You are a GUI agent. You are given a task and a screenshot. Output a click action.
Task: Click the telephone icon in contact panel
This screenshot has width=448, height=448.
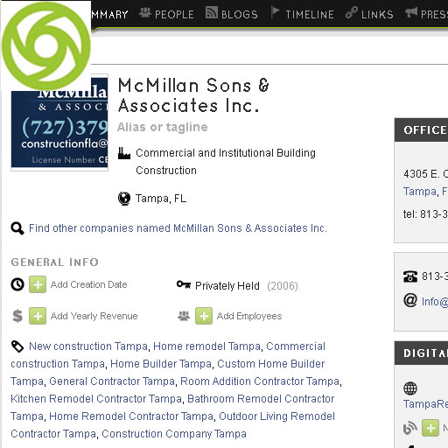coord(410,276)
